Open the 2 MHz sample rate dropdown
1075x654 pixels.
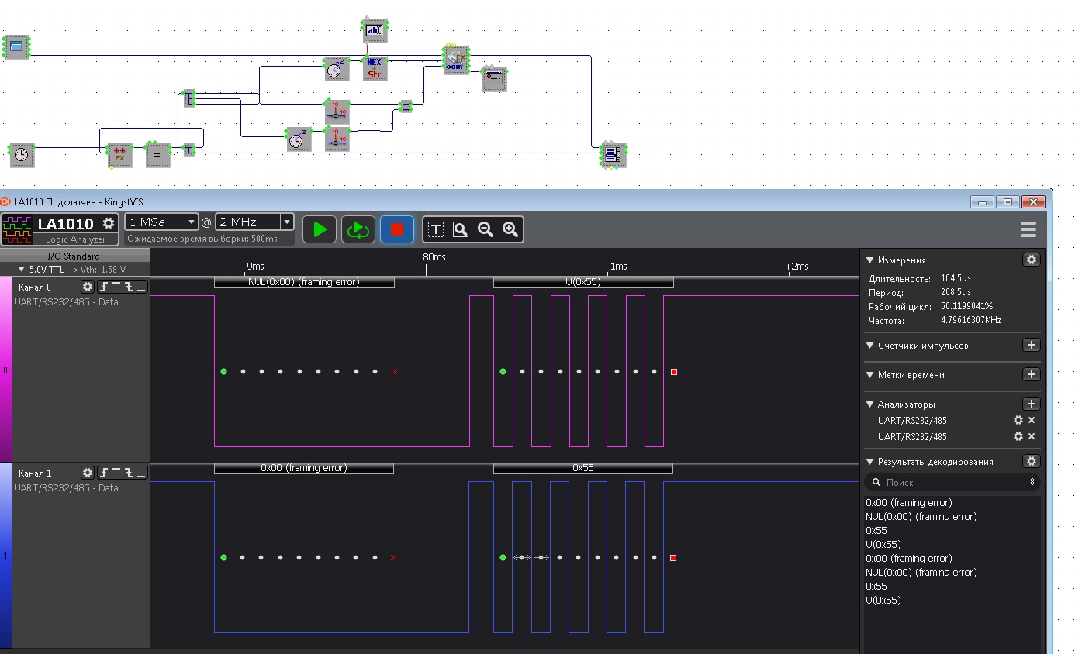point(286,222)
